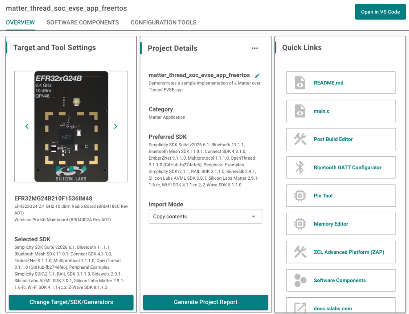Screen dimensions: 409x314
Task: Select the EFR32MG24B210F1536IM48 part name
Action: coord(53,198)
